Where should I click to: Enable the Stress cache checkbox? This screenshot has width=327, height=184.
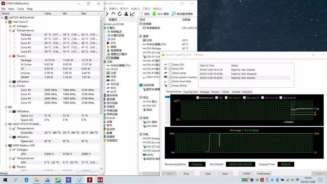170,73
